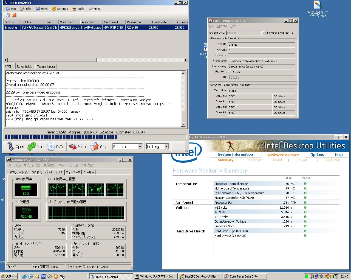Select the Log tab

pos(9,66)
